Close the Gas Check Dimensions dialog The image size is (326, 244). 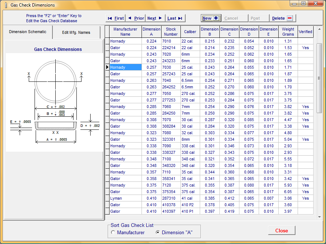coord(282,231)
